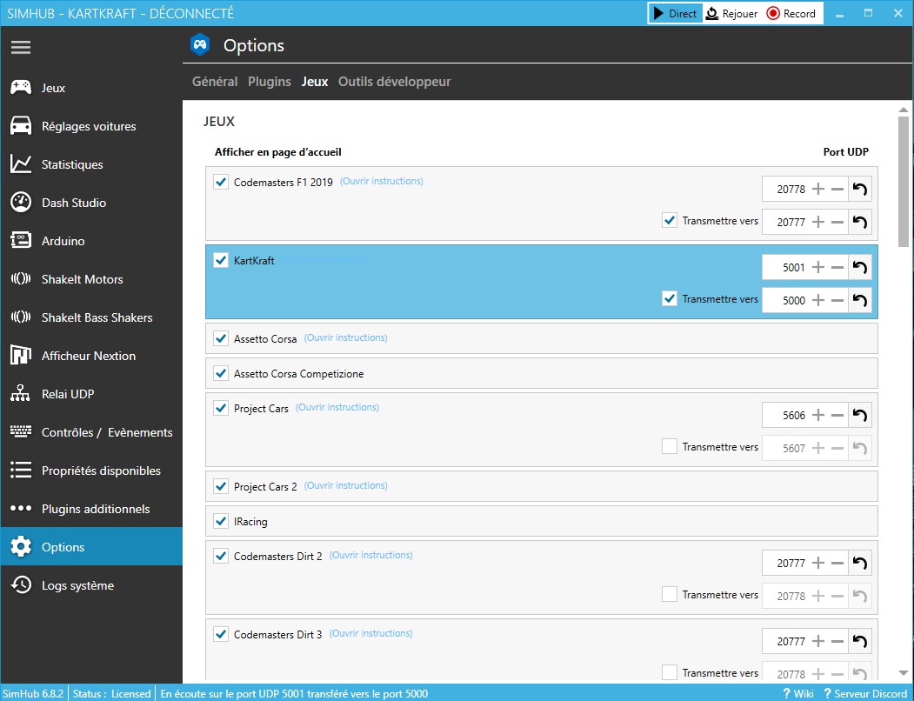Screen dimensions: 914x701
Task: Open Logs système history icon
Action: click(x=21, y=585)
